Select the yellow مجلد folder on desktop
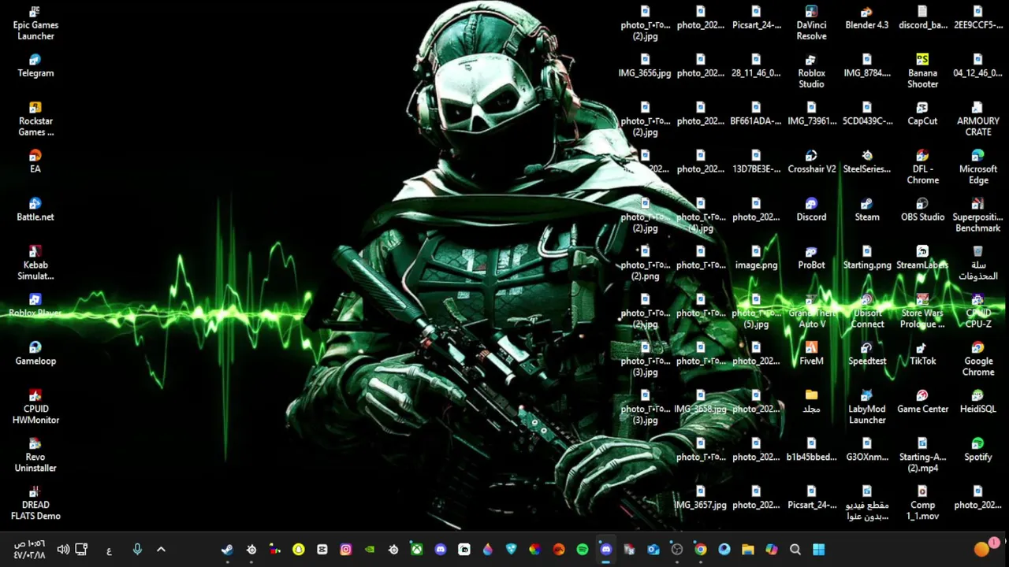The height and width of the screenshot is (567, 1009). (x=811, y=402)
